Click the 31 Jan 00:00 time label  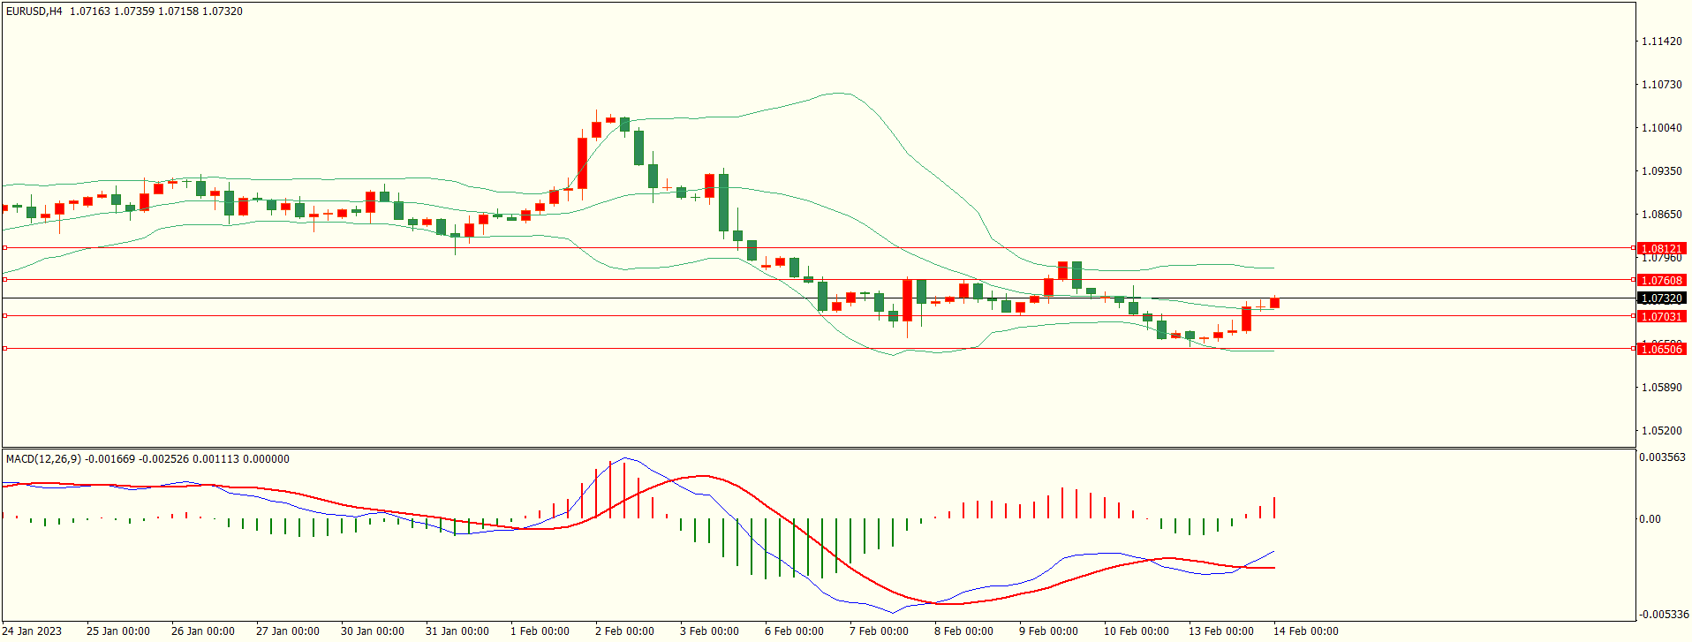coord(457,631)
